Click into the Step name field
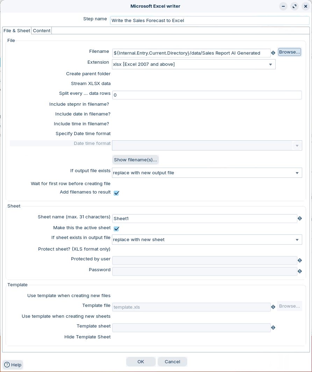The image size is (312, 372). click(x=210, y=21)
